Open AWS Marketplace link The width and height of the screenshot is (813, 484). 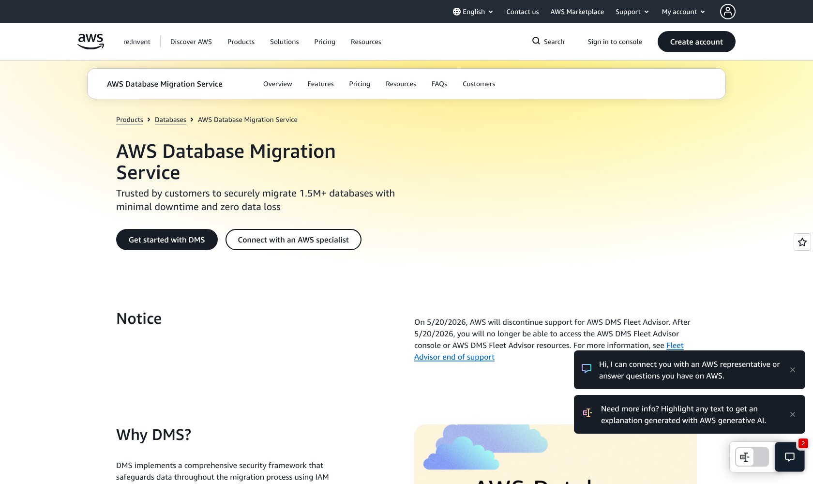coord(577,12)
